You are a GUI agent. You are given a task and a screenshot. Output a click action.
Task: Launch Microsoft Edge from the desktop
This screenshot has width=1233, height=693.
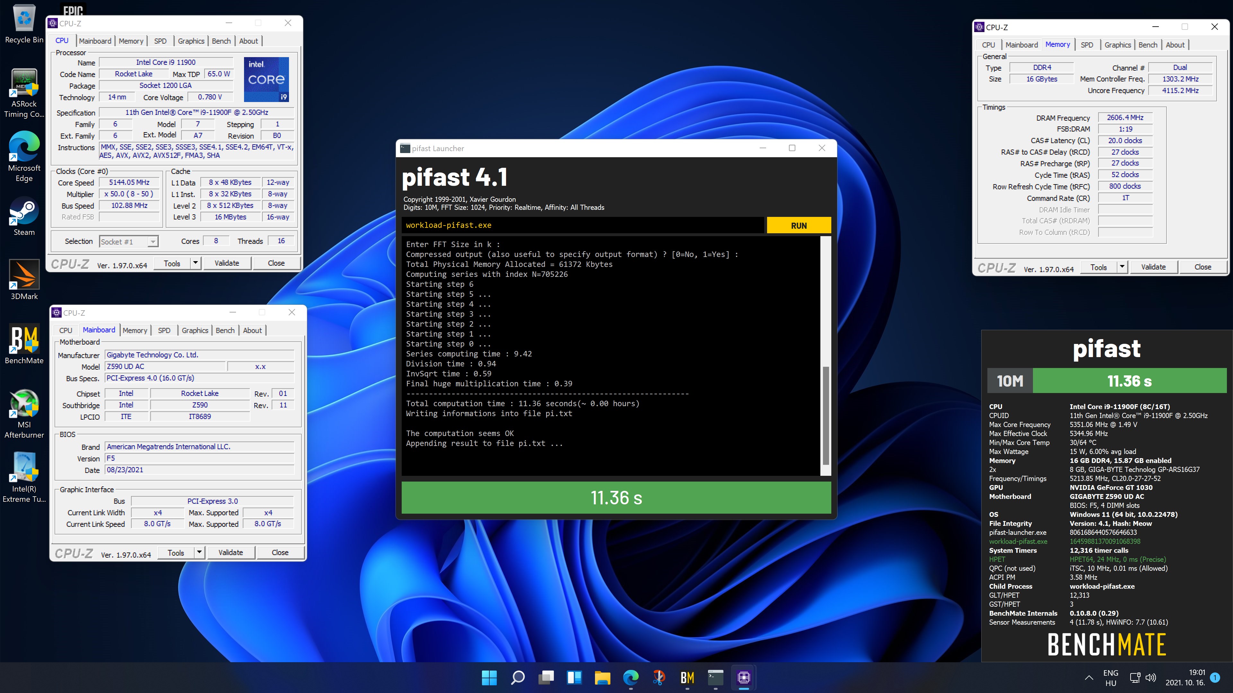coord(24,157)
